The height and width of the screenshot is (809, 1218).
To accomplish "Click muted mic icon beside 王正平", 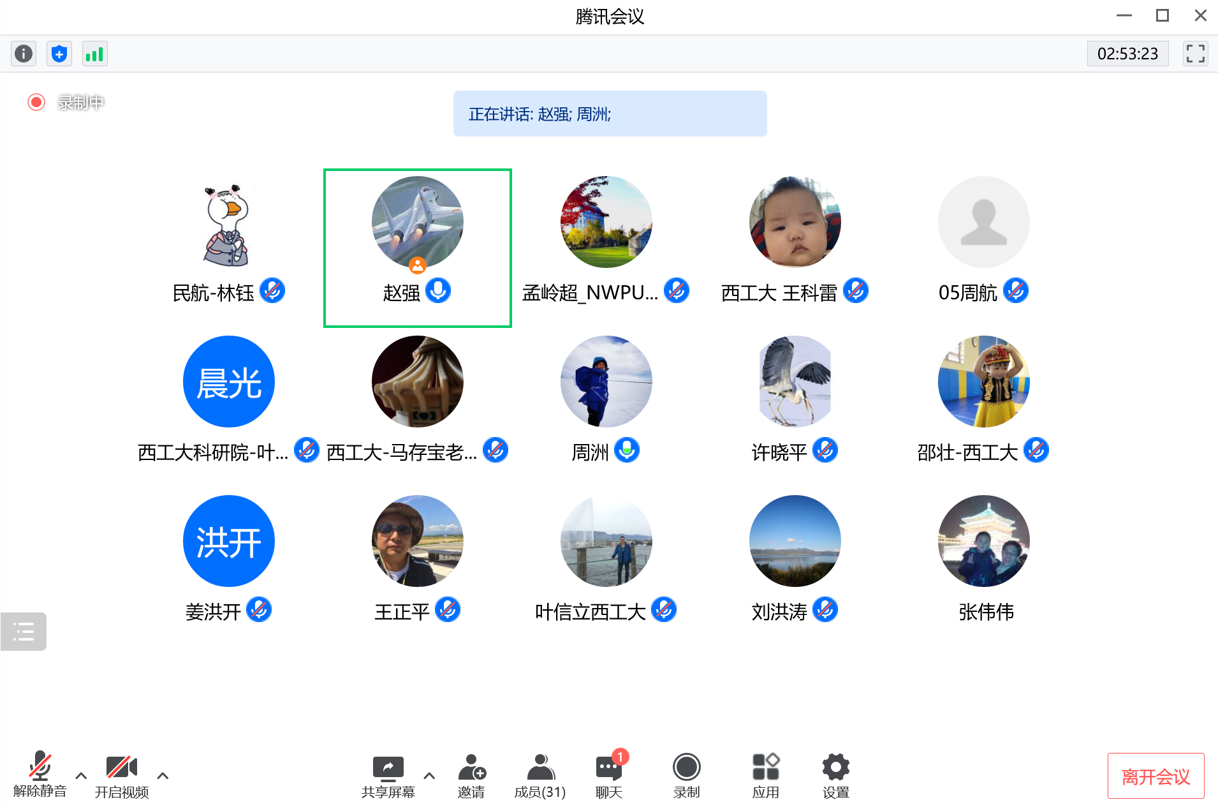I will tap(448, 610).
